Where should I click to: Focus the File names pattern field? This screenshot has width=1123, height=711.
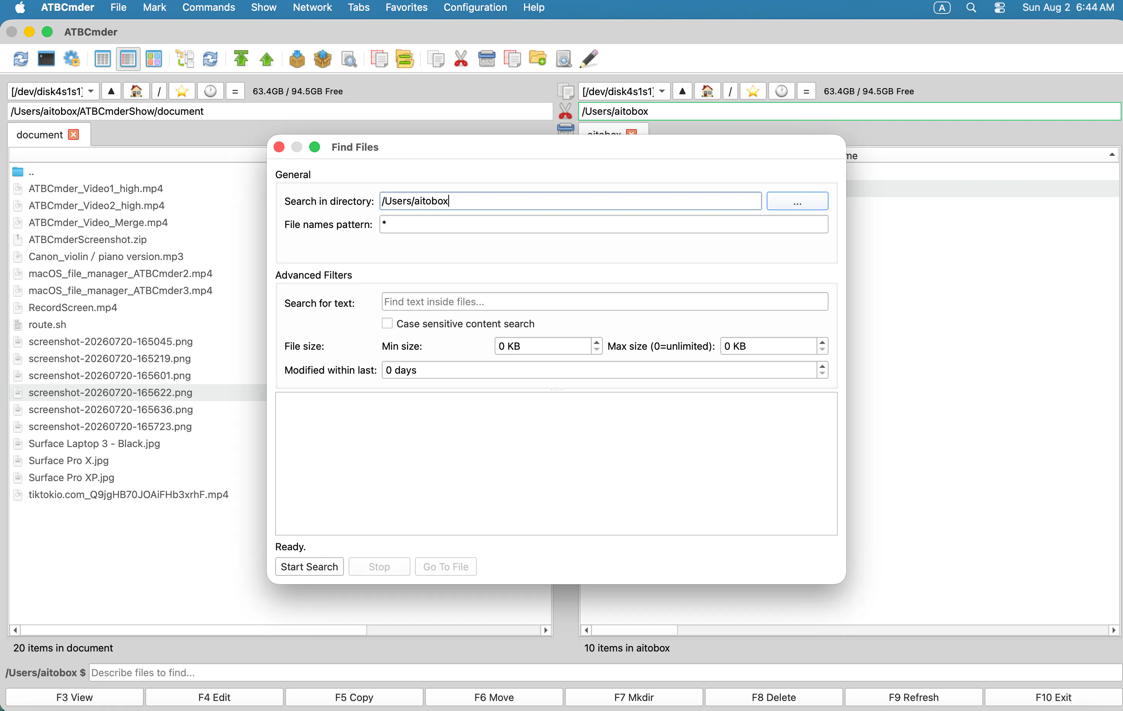coord(604,224)
